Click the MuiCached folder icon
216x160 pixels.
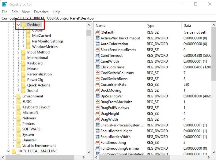tap(28, 36)
